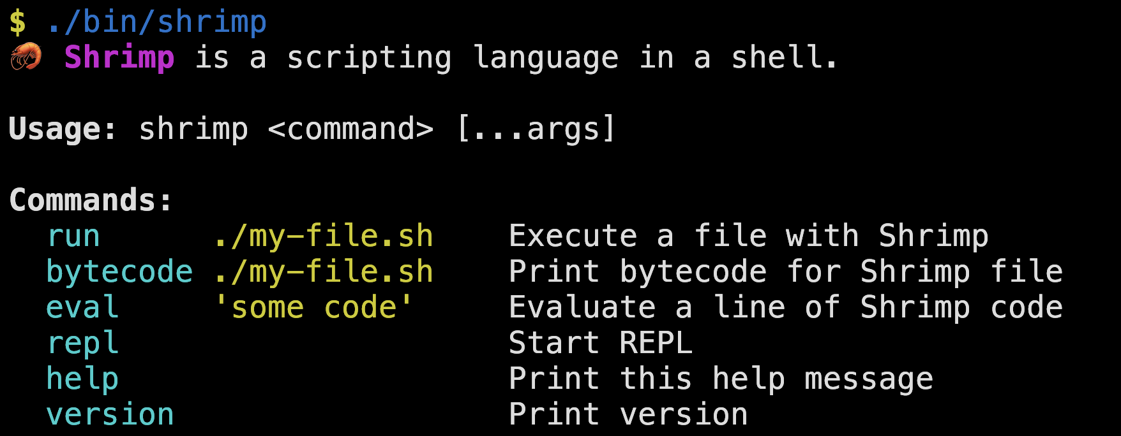Click the ./my-file.sh argument beside bytecode
This screenshot has height=436, width=1121.
[323, 272]
